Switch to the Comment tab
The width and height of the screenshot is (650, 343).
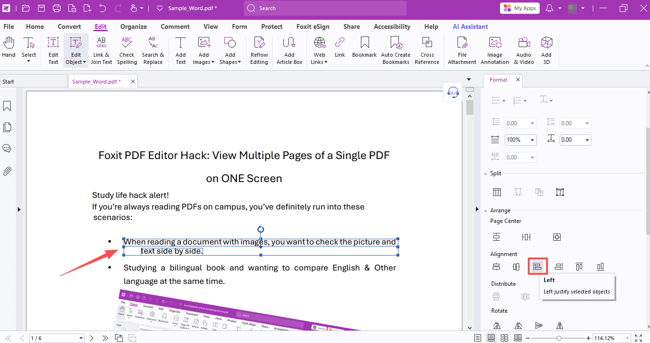[x=175, y=26]
